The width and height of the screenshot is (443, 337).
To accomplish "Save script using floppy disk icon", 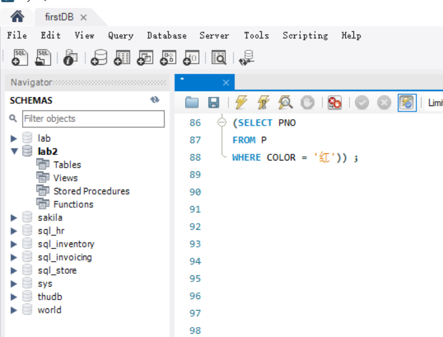I will tap(214, 102).
